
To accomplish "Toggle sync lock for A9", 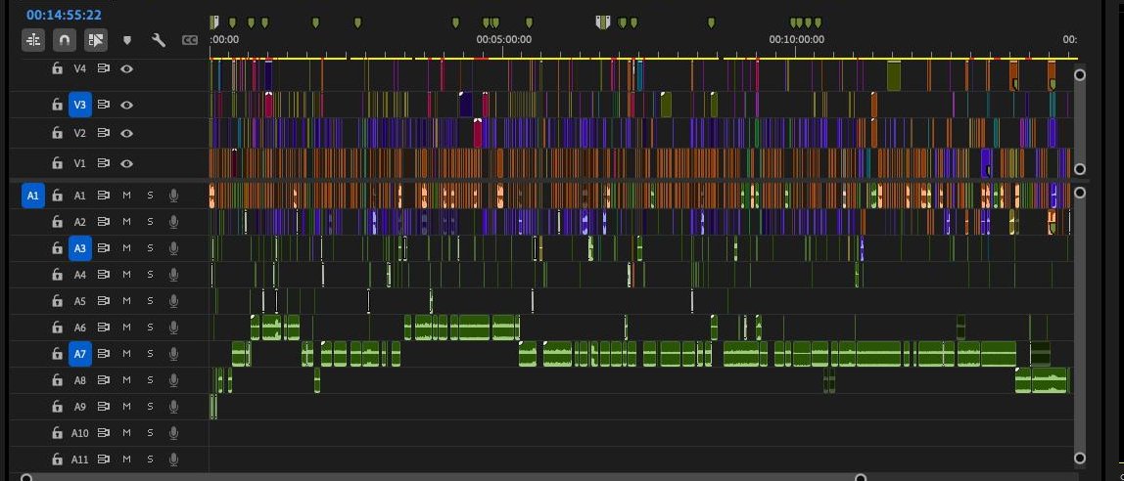I will tap(104, 407).
